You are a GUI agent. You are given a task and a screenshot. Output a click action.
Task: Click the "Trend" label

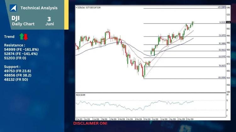9,37
